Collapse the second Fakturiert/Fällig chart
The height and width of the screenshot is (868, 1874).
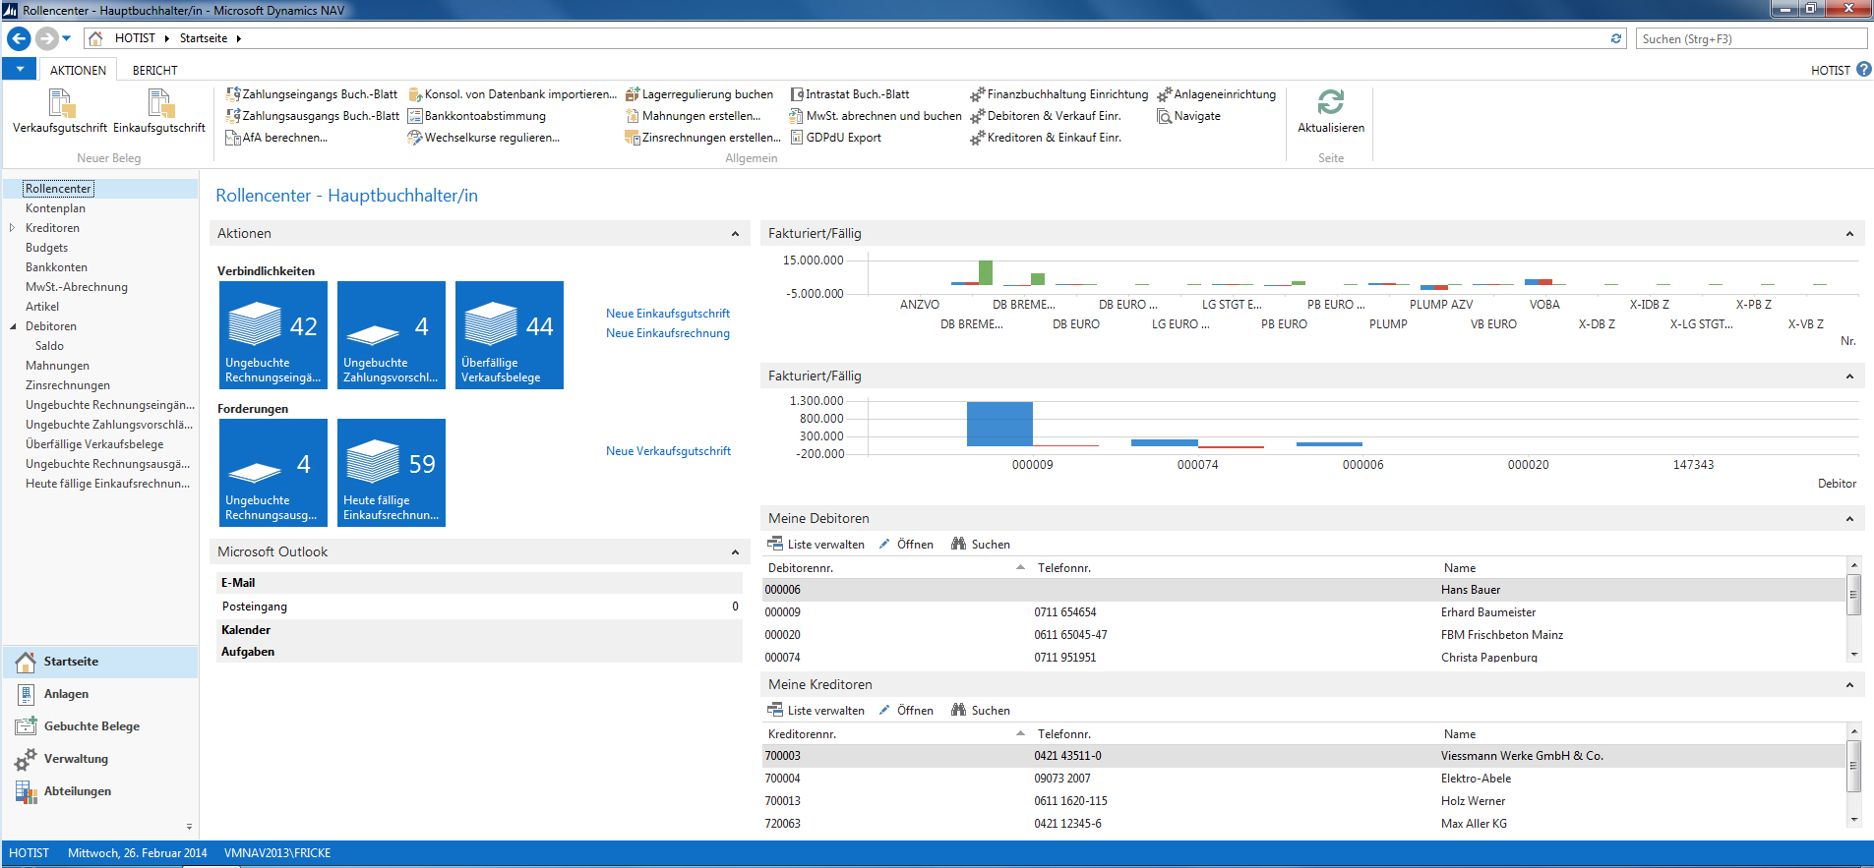click(1849, 376)
